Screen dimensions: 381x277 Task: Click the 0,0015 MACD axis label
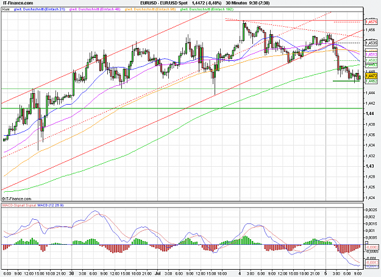click(371, 223)
